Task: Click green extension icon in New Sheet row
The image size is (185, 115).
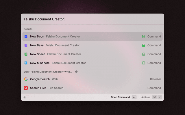Action: tap(143, 54)
